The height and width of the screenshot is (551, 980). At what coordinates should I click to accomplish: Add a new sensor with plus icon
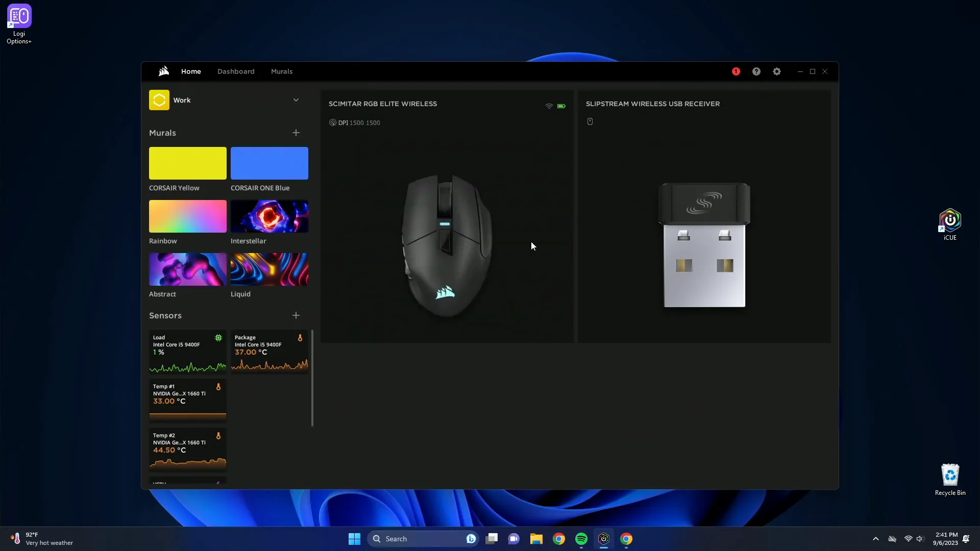coord(296,315)
